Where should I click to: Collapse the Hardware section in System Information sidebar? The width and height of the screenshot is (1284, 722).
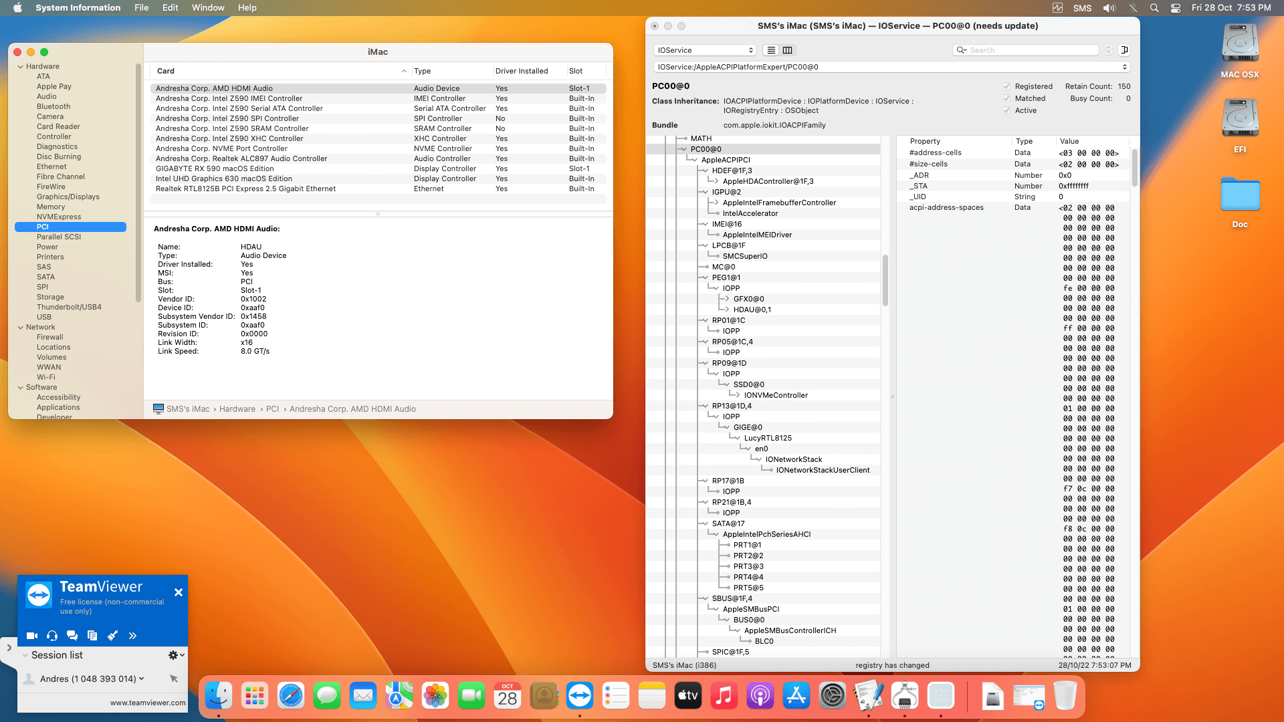(x=21, y=66)
